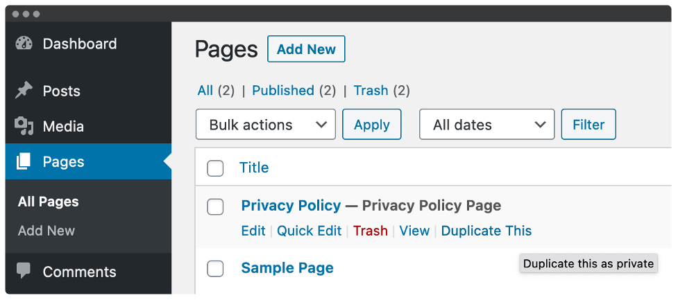Click the Media camera-and-note icon

pos(24,126)
